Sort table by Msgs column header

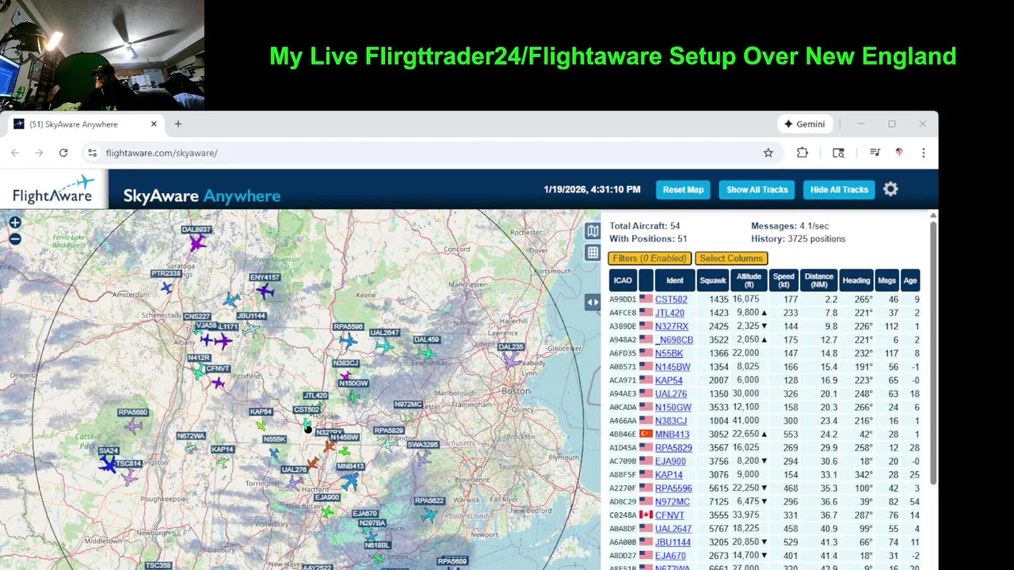pos(886,280)
